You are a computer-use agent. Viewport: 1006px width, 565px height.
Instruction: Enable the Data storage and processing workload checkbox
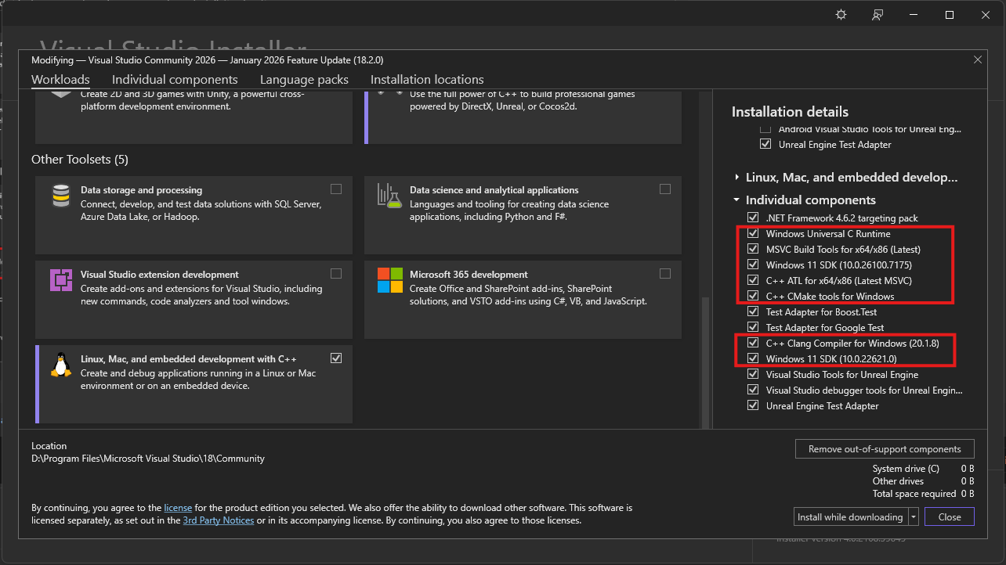click(x=336, y=189)
